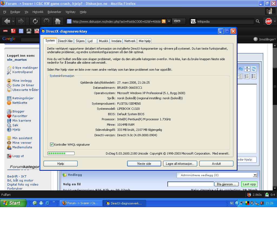Open the YouTube bookmark icon
This screenshot has height=229, width=277.
click(x=37, y=31)
